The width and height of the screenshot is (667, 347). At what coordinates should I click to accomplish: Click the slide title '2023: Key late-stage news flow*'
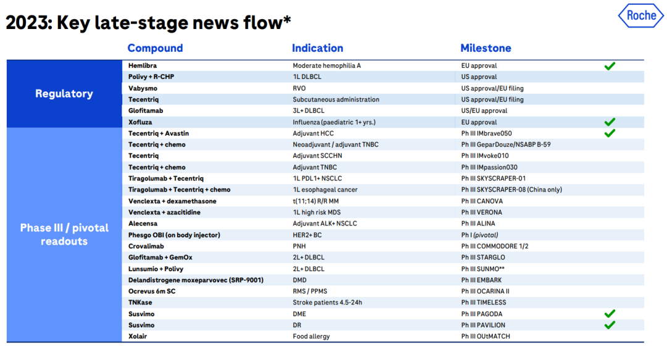click(148, 23)
